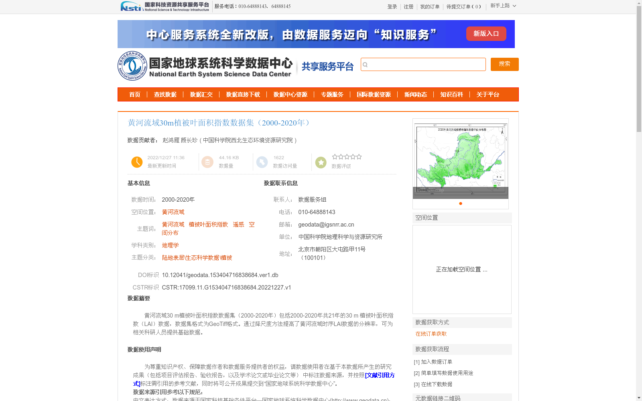This screenshot has width=642, height=401.
Task: Click the phone number 010-64888143
Action: coord(317,212)
